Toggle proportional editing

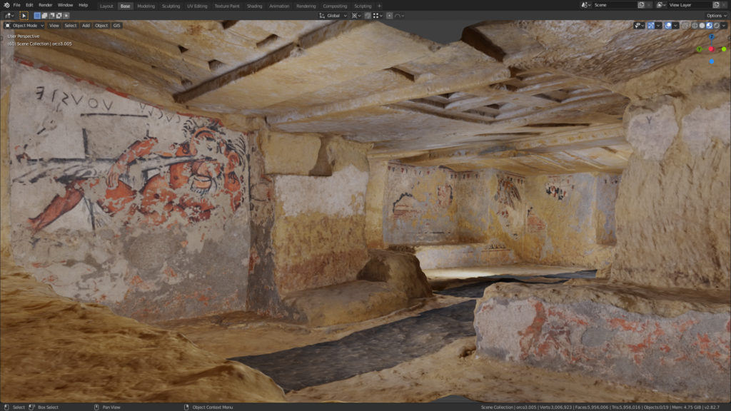(389, 16)
